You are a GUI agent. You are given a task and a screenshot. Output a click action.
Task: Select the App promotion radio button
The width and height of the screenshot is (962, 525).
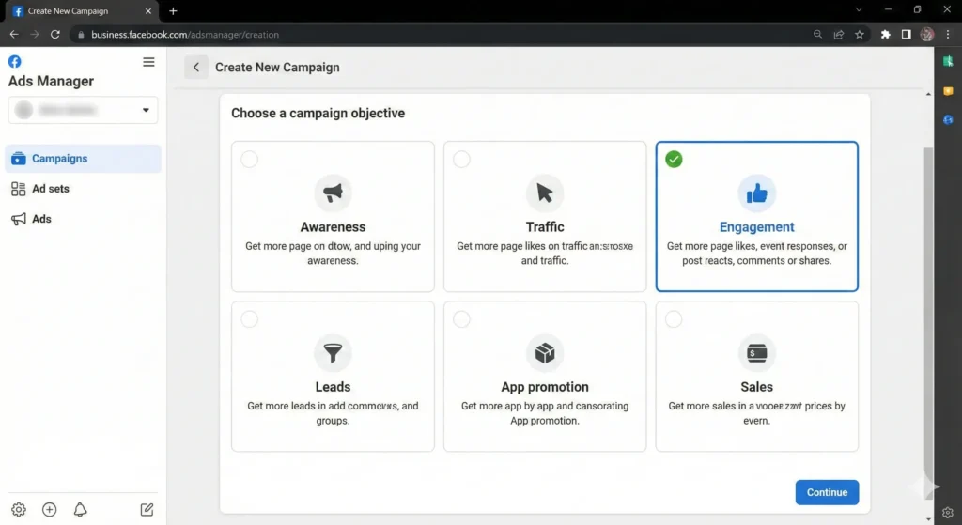click(461, 319)
